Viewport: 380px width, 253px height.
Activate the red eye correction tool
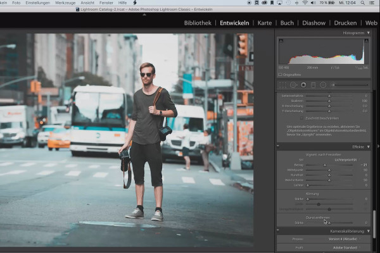point(303,84)
